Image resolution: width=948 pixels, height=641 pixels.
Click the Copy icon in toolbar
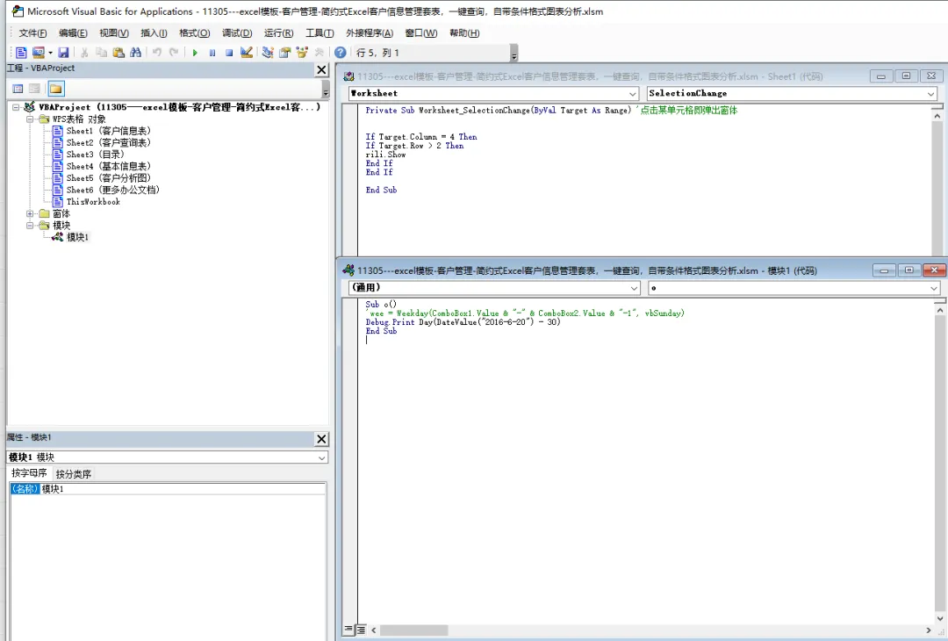[x=102, y=53]
